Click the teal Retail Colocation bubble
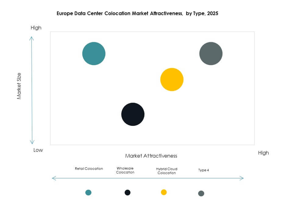This screenshot has width=281, height=205. (x=93, y=54)
